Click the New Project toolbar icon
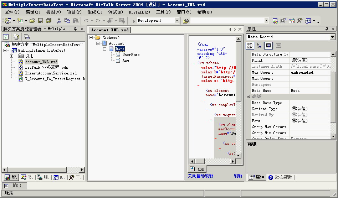Viewport: 338px width, 198px height. tap(8, 21)
